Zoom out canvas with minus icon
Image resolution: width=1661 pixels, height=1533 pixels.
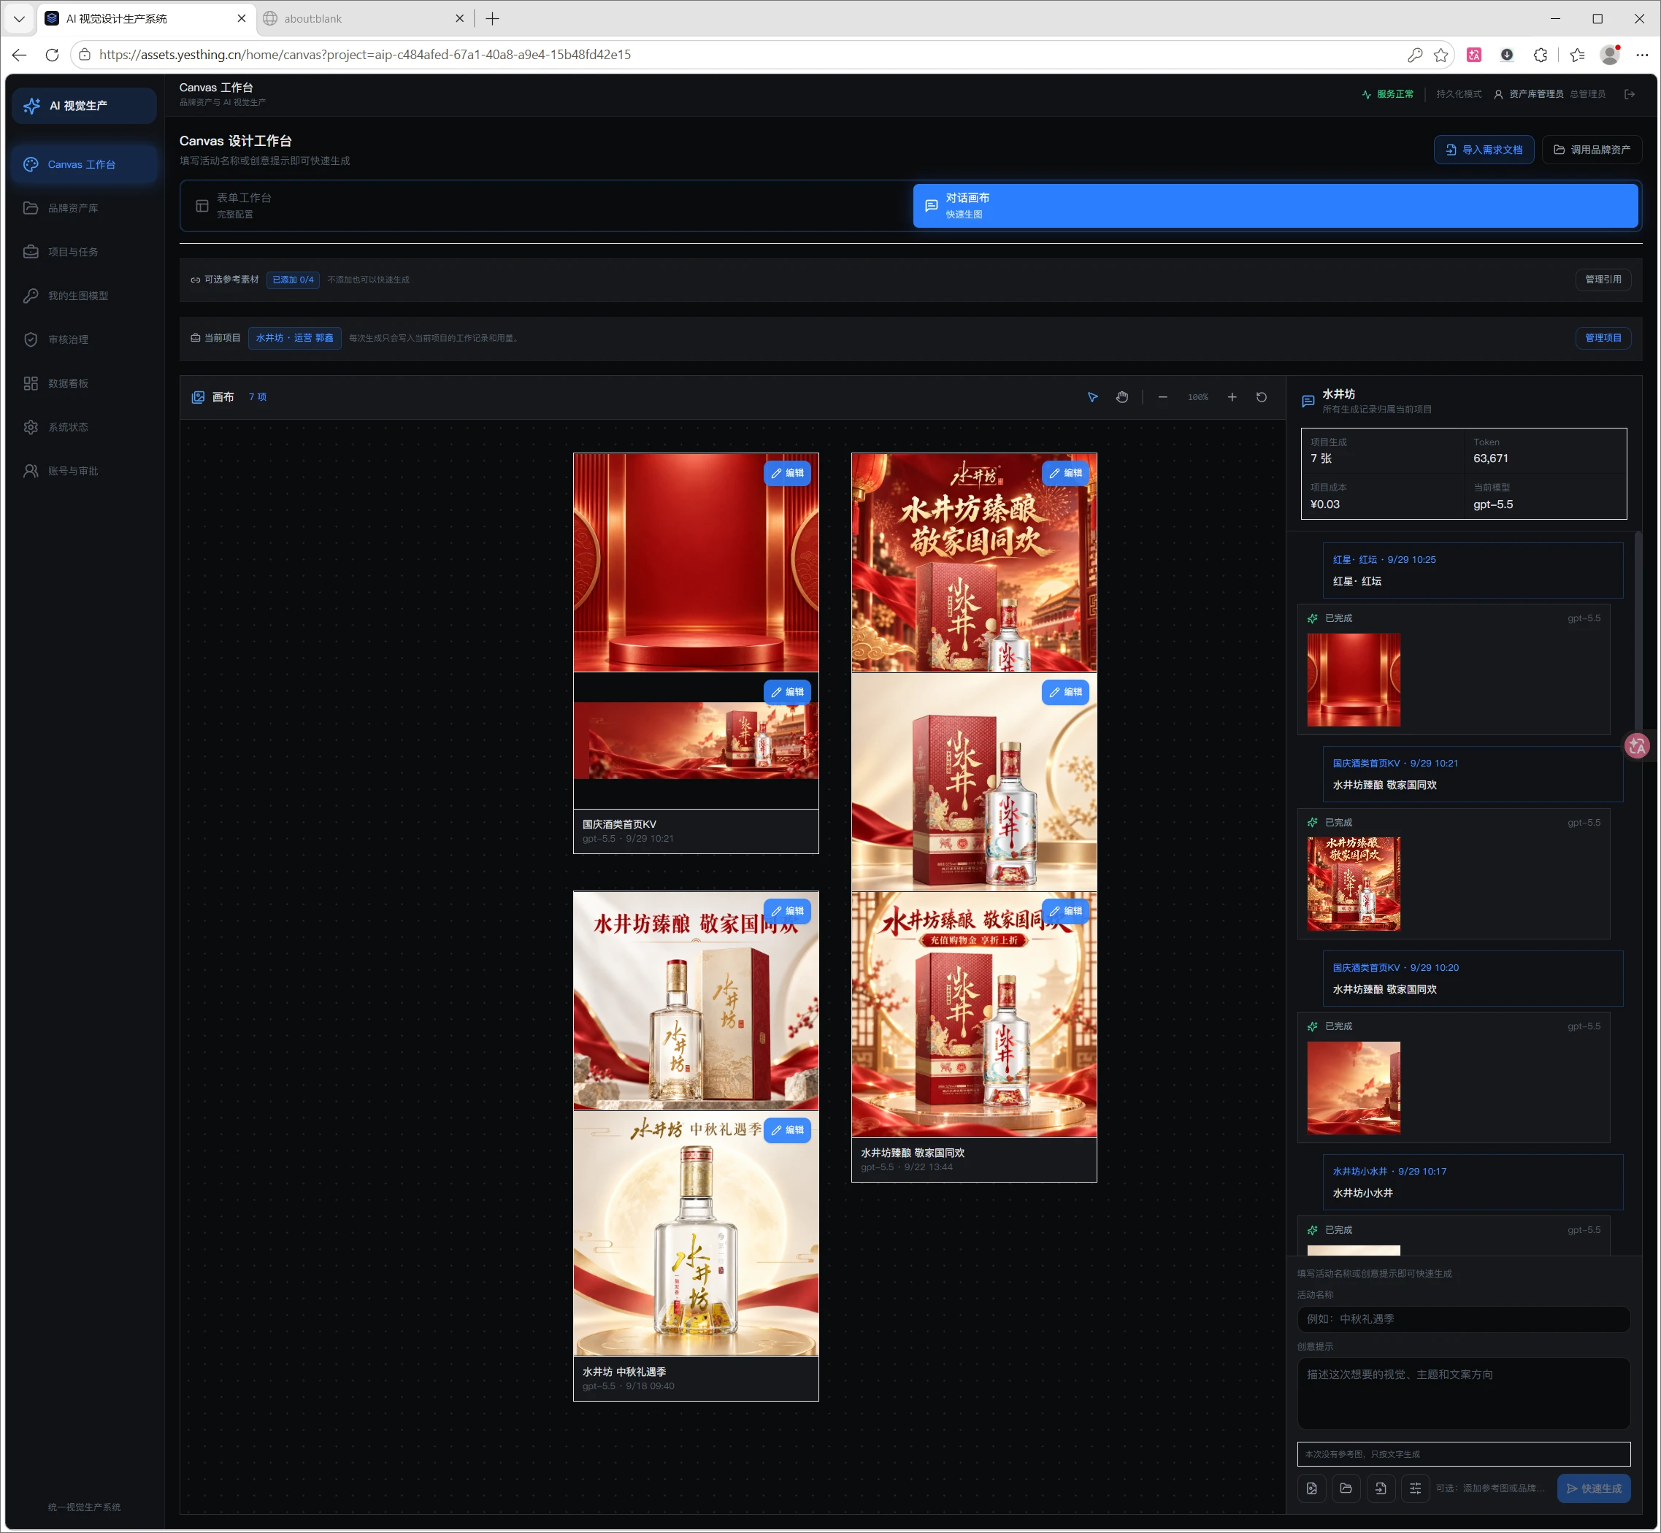(1162, 397)
